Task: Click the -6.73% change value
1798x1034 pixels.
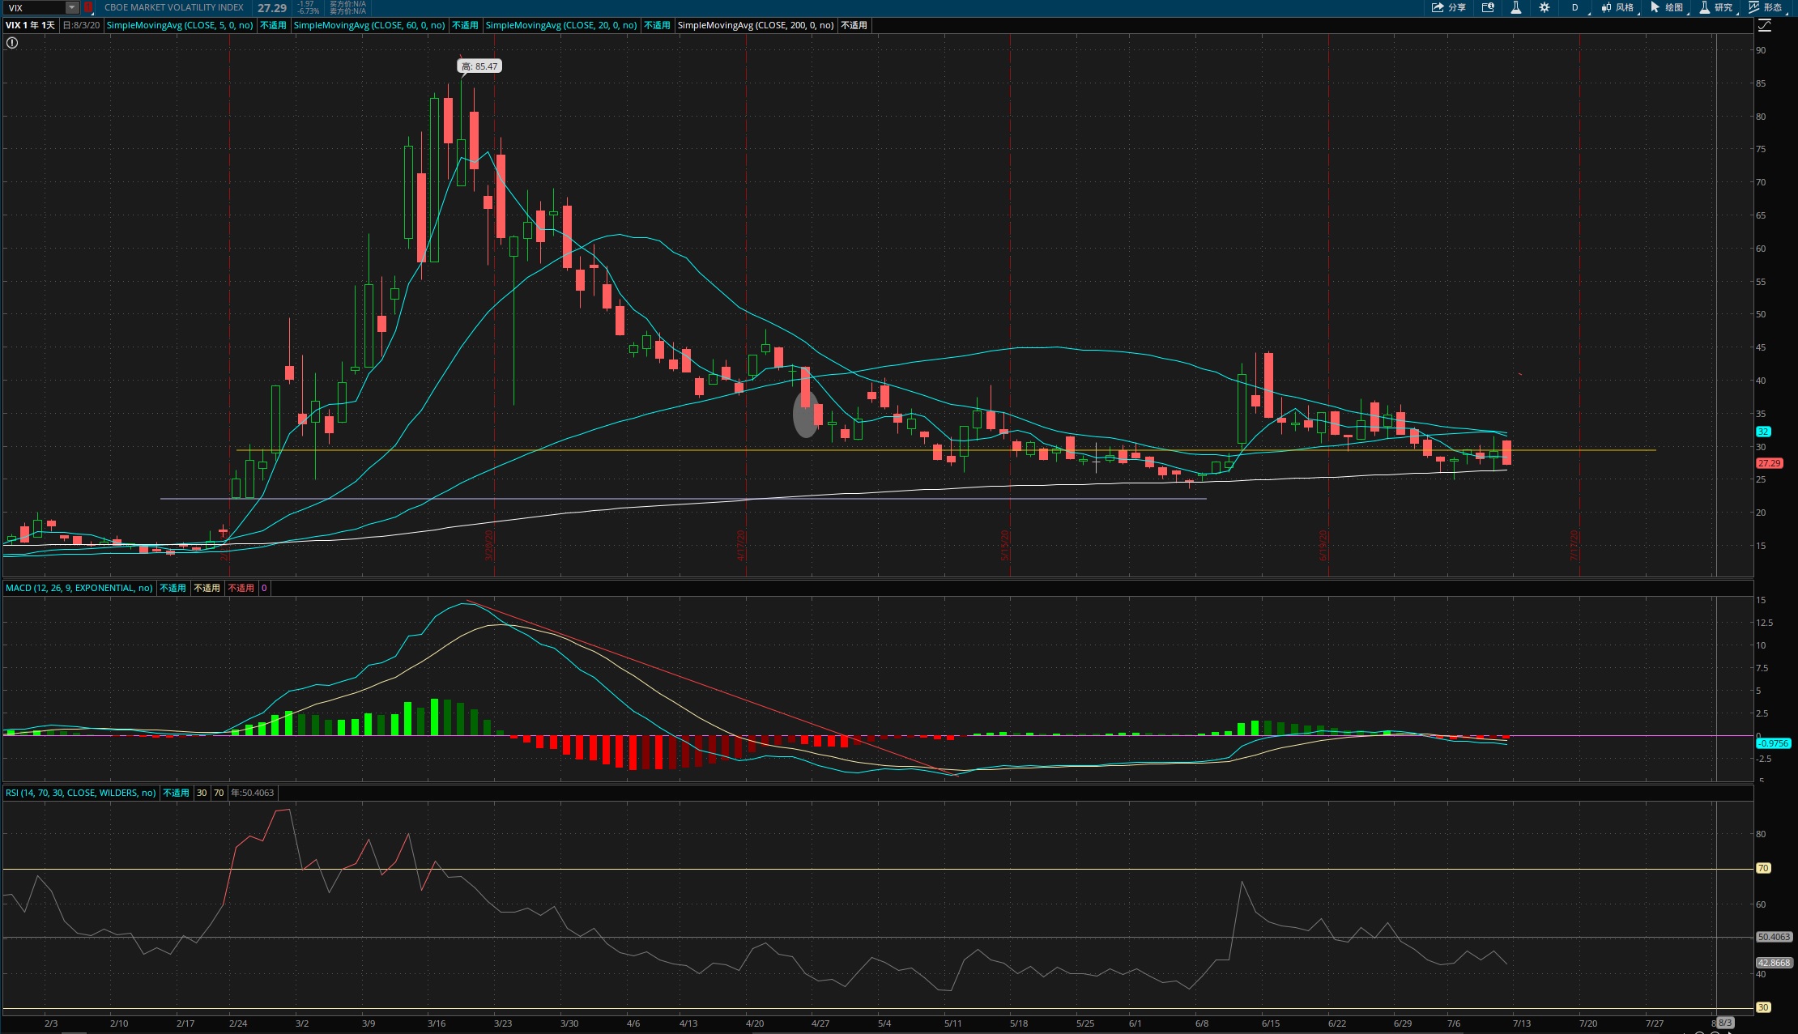Action: (x=308, y=11)
